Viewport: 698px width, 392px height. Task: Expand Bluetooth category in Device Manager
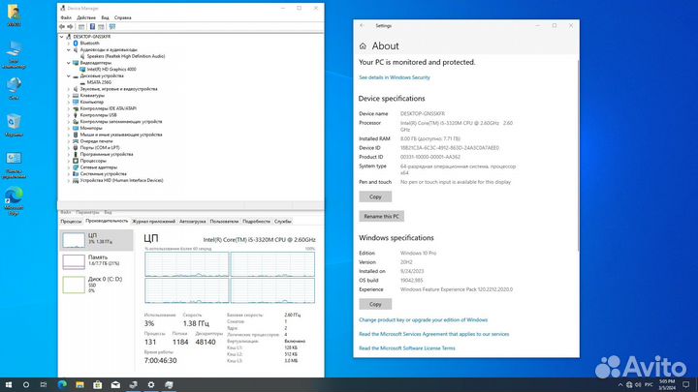coord(69,44)
